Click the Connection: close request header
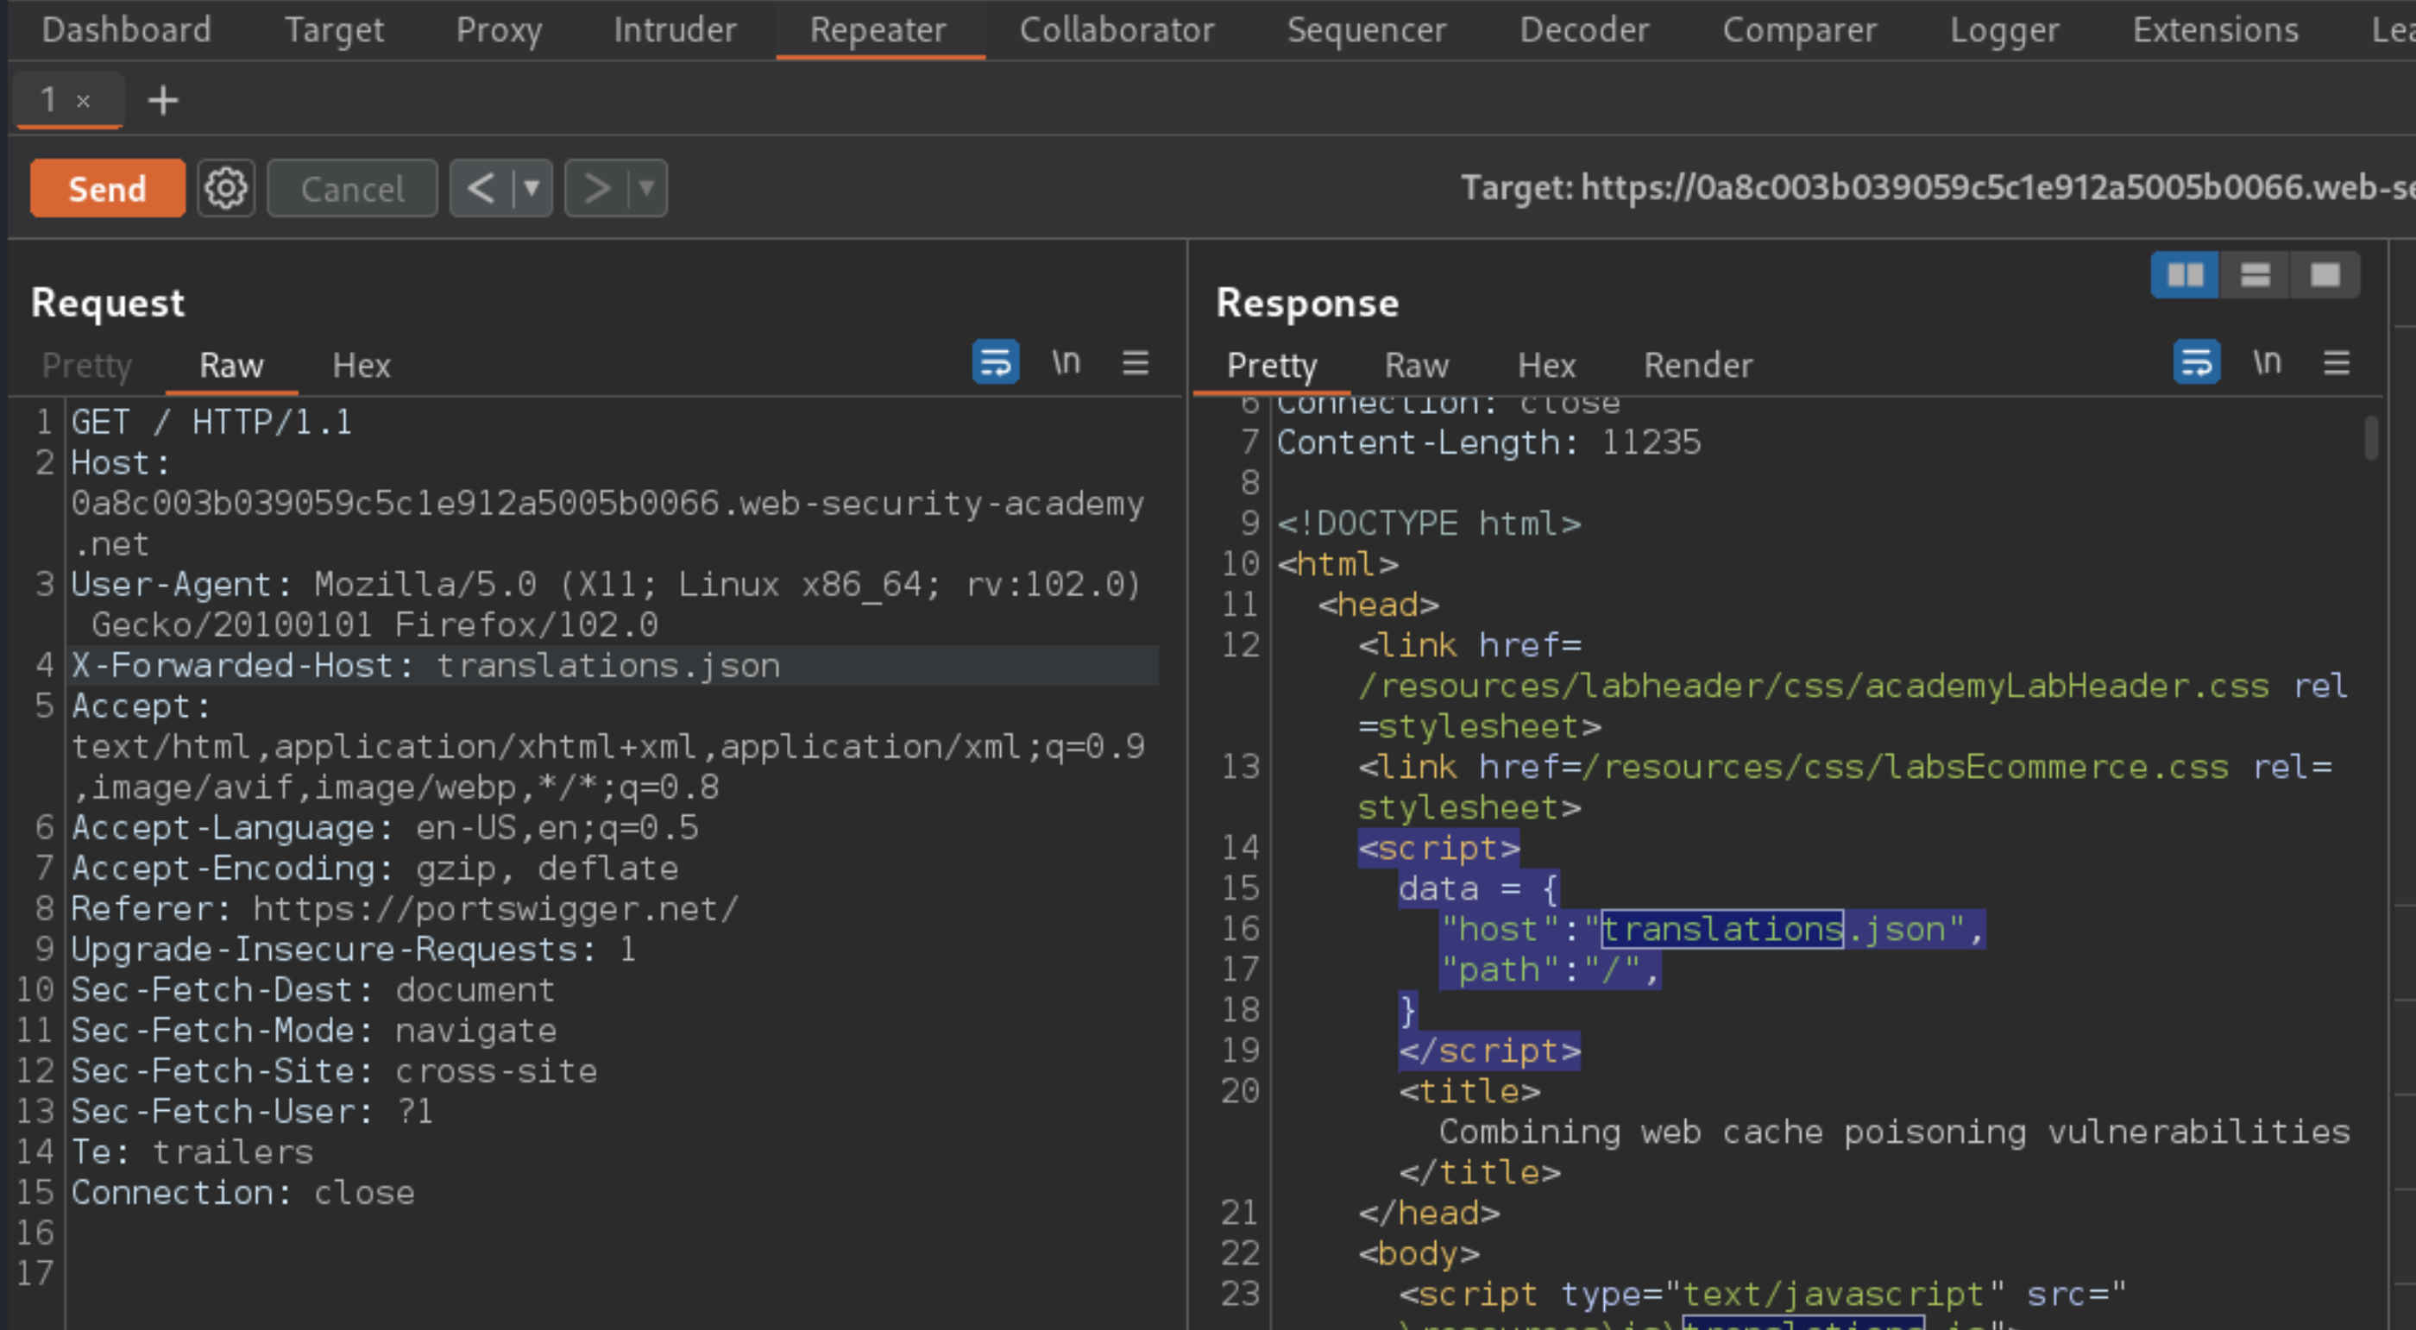The width and height of the screenshot is (2416, 1330). click(243, 1192)
